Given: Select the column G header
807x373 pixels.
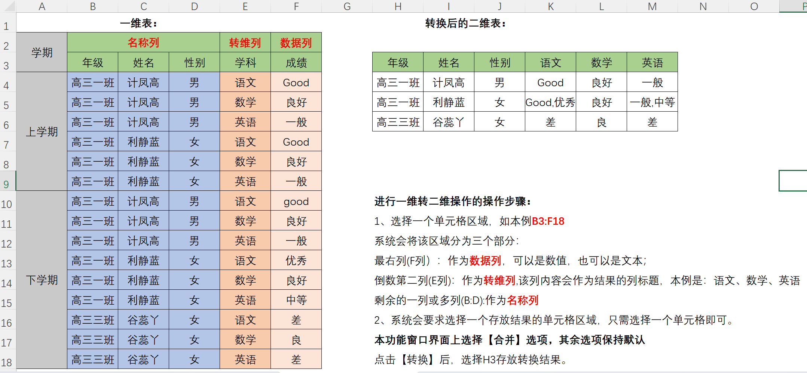Looking at the screenshot, I should (347, 6).
